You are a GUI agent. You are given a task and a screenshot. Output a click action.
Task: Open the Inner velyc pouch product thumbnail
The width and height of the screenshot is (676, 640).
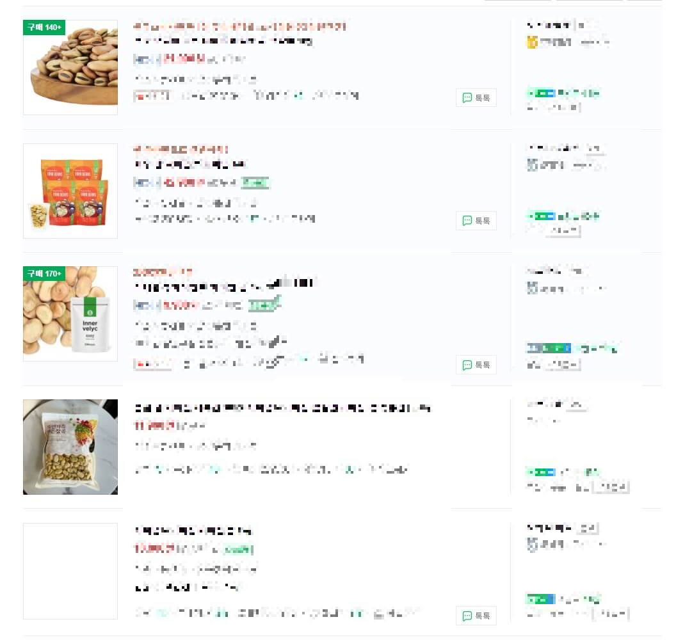(x=70, y=314)
